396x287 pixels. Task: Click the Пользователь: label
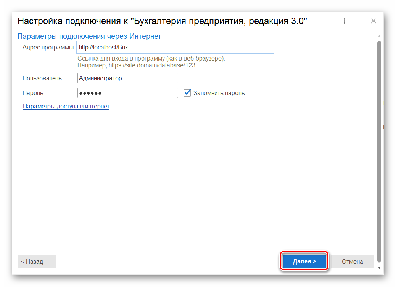[43, 78]
